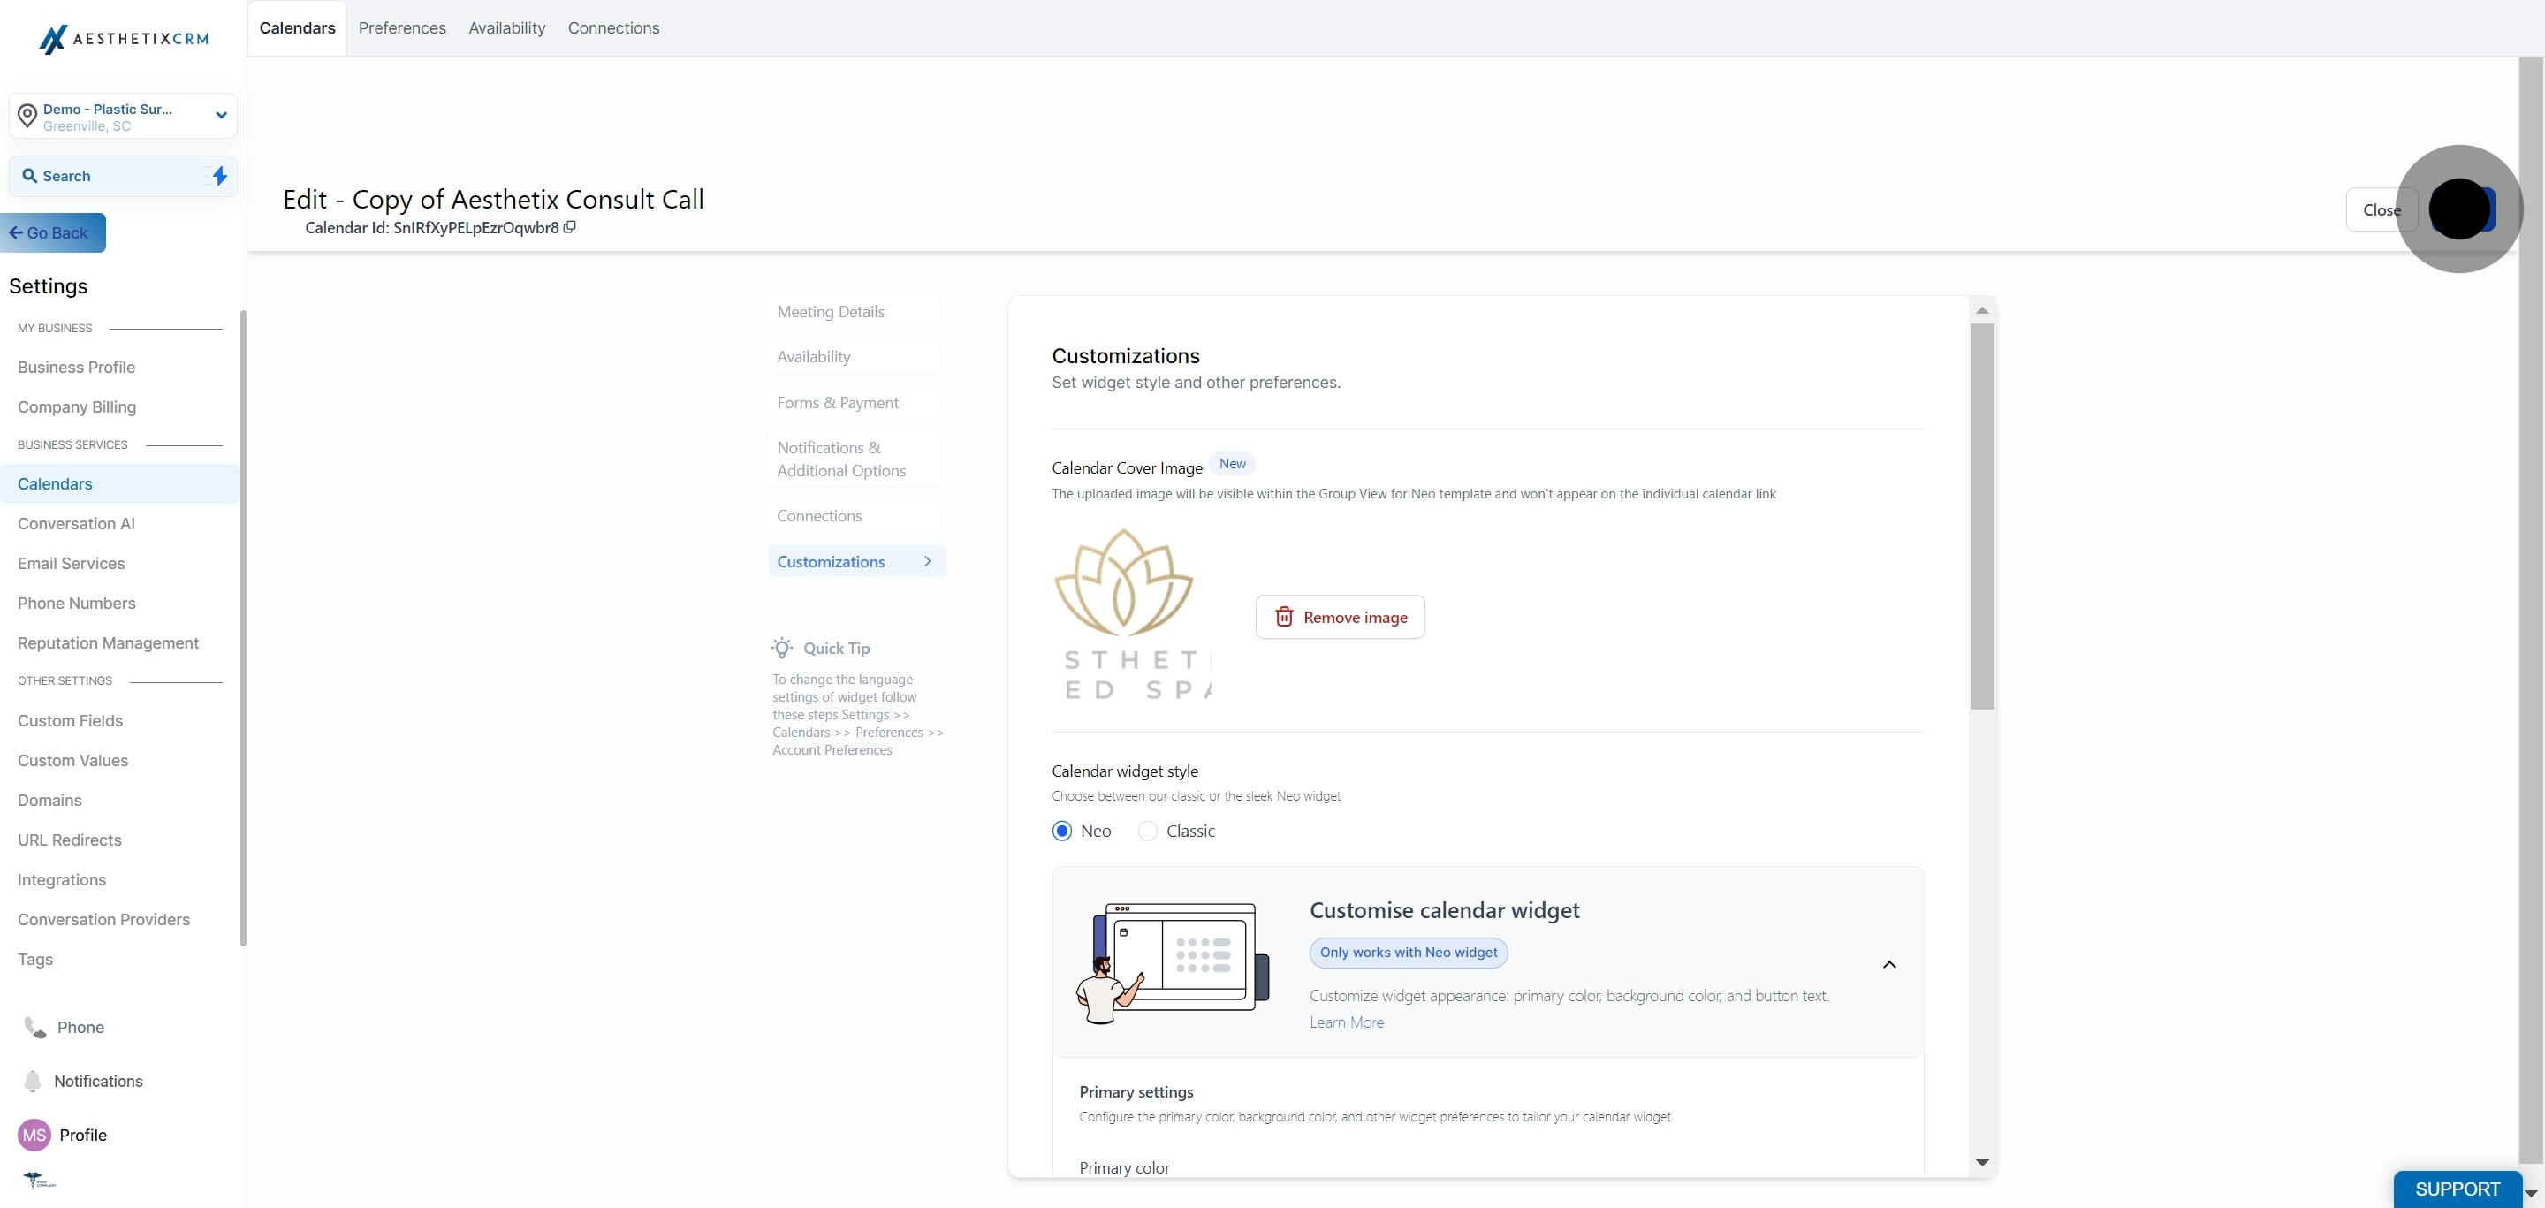Click the Customizations step chevron
Viewport: 2545px width, 1208px height.
click(x=927, y=561)
